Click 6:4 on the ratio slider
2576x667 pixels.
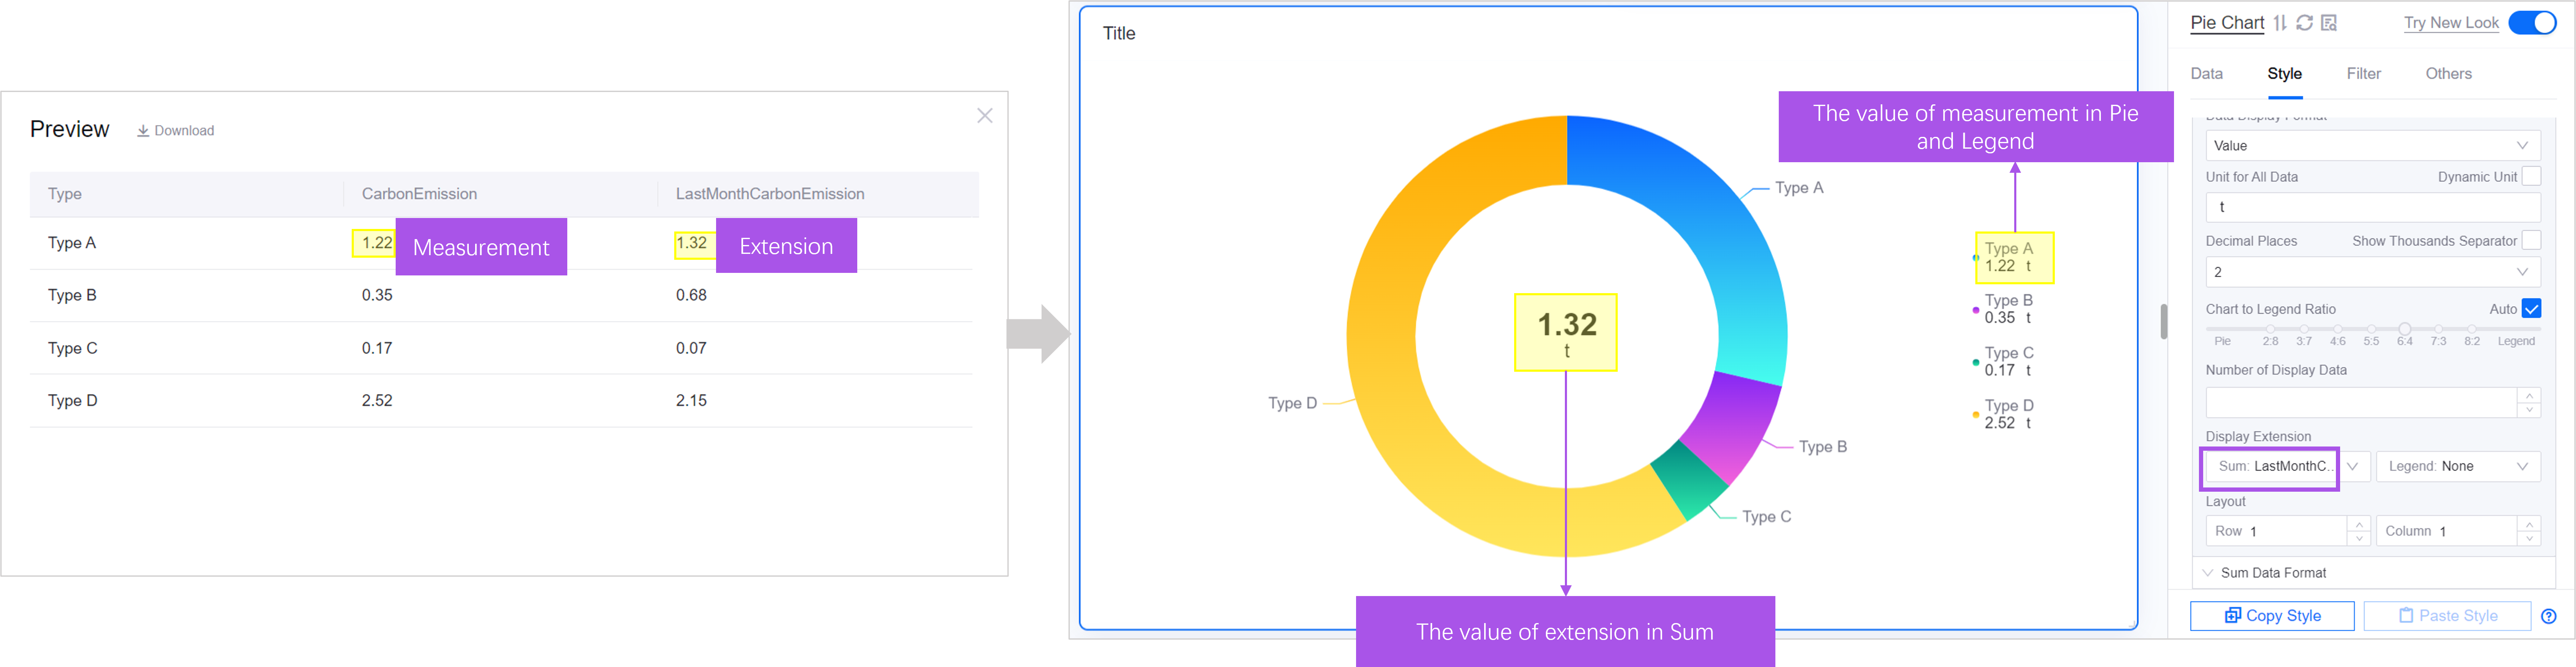tap(2404, 329)
